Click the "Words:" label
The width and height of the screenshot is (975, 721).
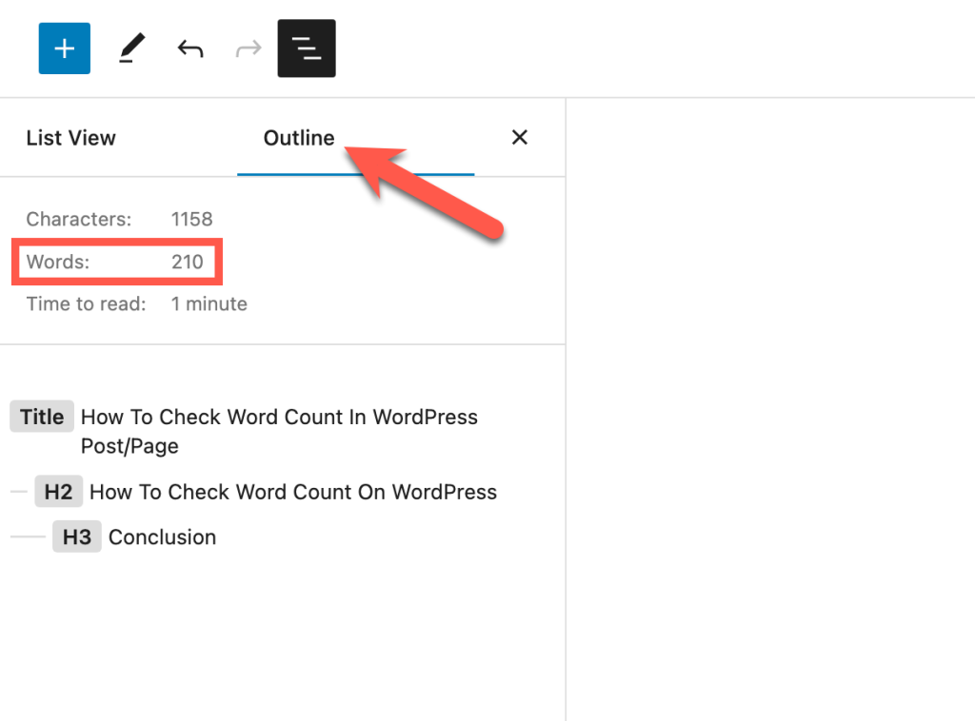point(58,262)
